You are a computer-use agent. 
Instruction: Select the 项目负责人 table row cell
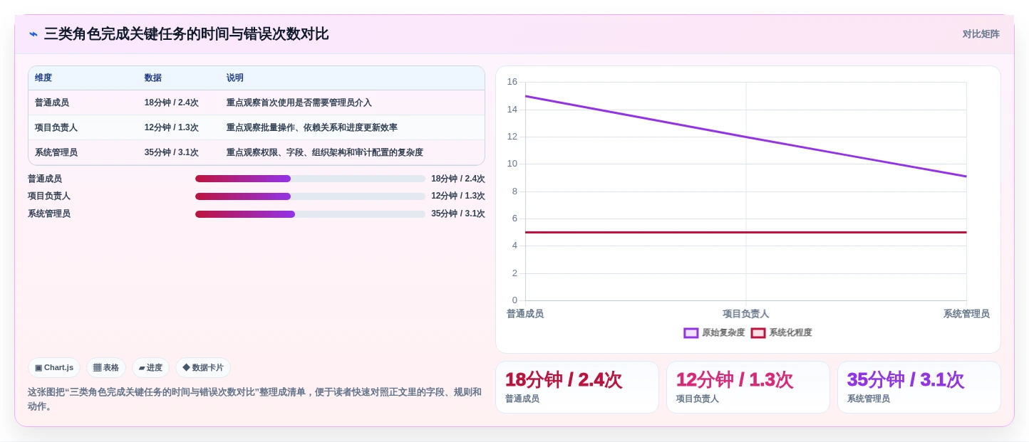[x=56, y=127]
